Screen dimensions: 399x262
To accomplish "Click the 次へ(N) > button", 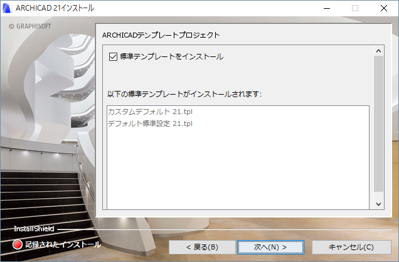I will [x=270, y=247].
